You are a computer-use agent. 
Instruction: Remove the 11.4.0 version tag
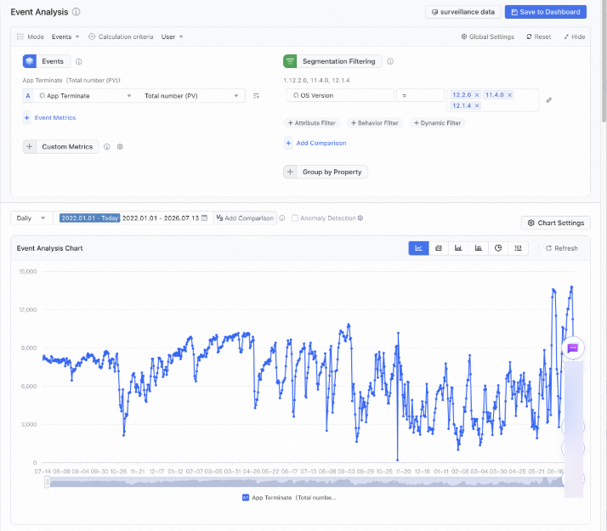[x=510, y=95]
